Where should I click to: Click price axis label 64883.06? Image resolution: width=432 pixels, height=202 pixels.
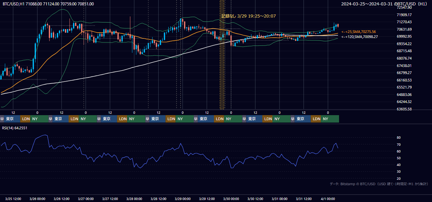coord(404,95)
